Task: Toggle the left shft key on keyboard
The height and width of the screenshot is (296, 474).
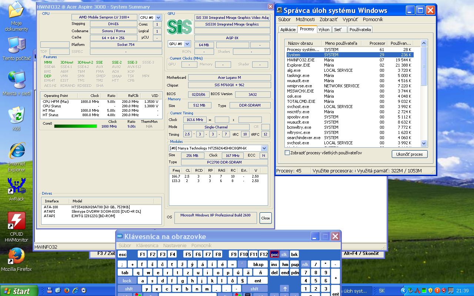Action: pos(129,289)
